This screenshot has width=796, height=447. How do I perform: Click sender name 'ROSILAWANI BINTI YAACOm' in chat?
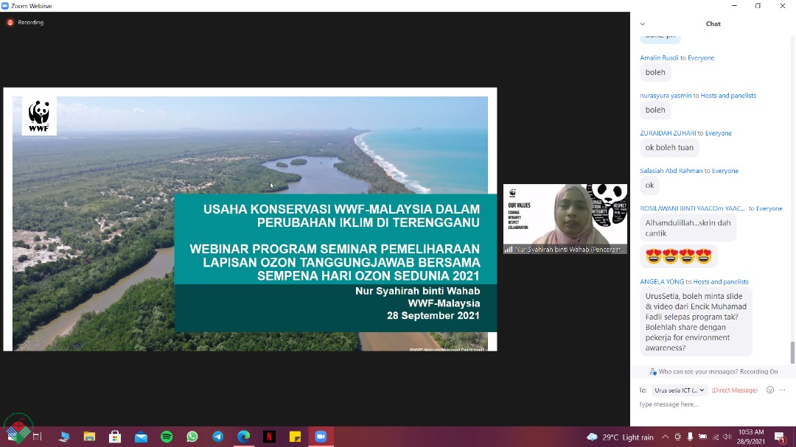[692, 208]
